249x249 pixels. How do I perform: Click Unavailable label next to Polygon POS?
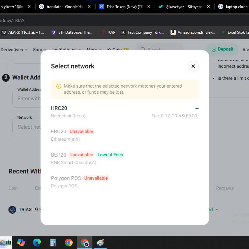[96, 178]
